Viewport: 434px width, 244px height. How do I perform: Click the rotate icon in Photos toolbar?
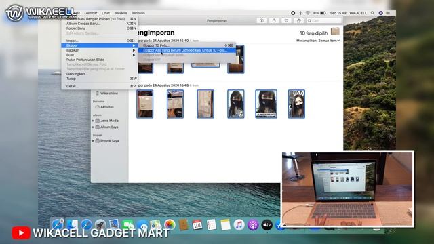(x=298, y=20)
